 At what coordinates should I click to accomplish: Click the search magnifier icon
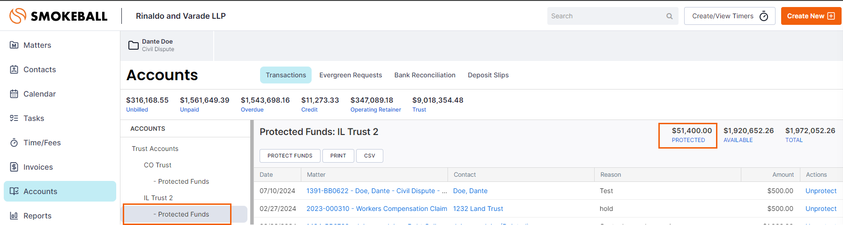(670, 16)
